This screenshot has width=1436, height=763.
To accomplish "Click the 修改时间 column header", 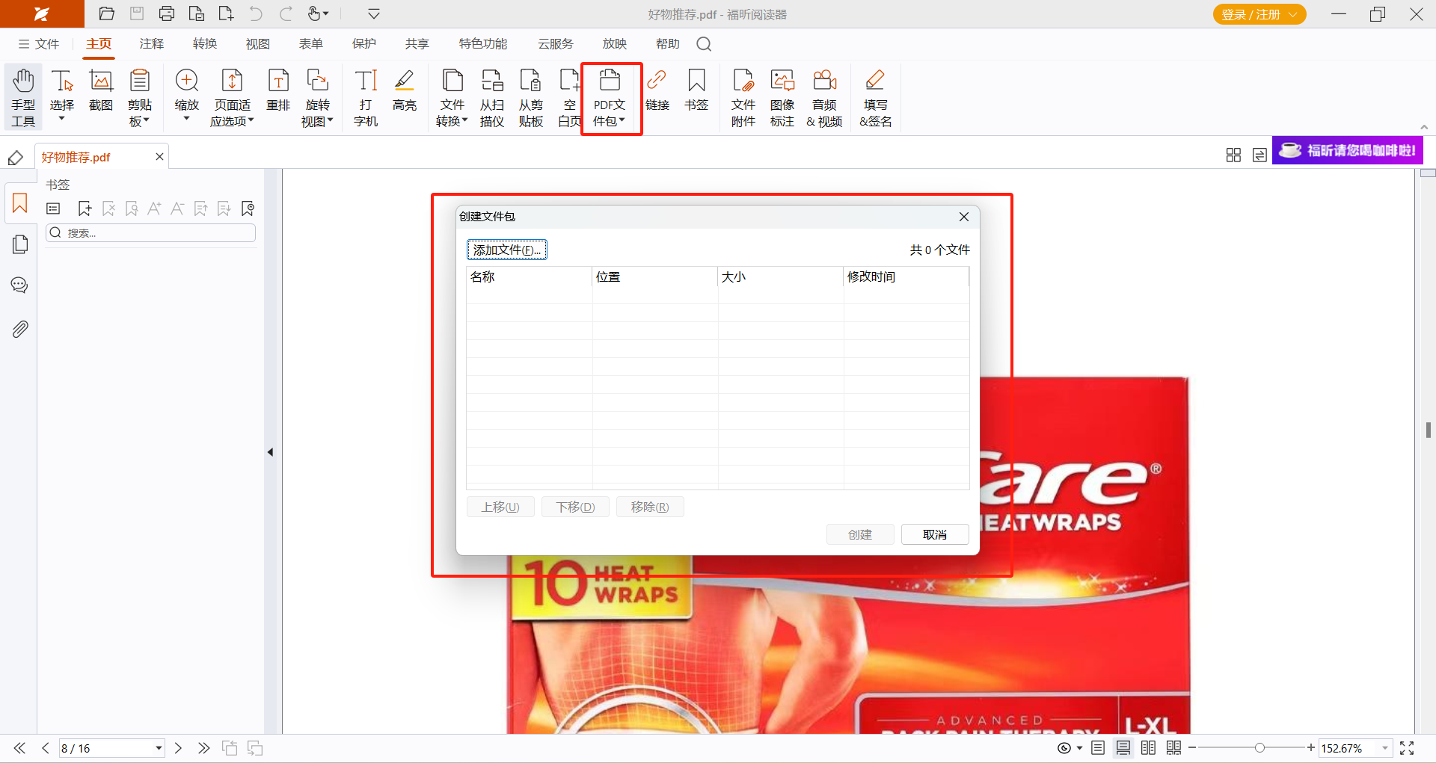I will [x=906, y=277].
